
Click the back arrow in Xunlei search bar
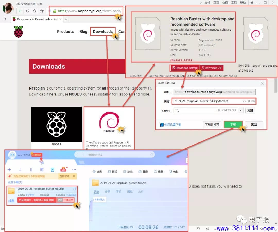point(77,155)
